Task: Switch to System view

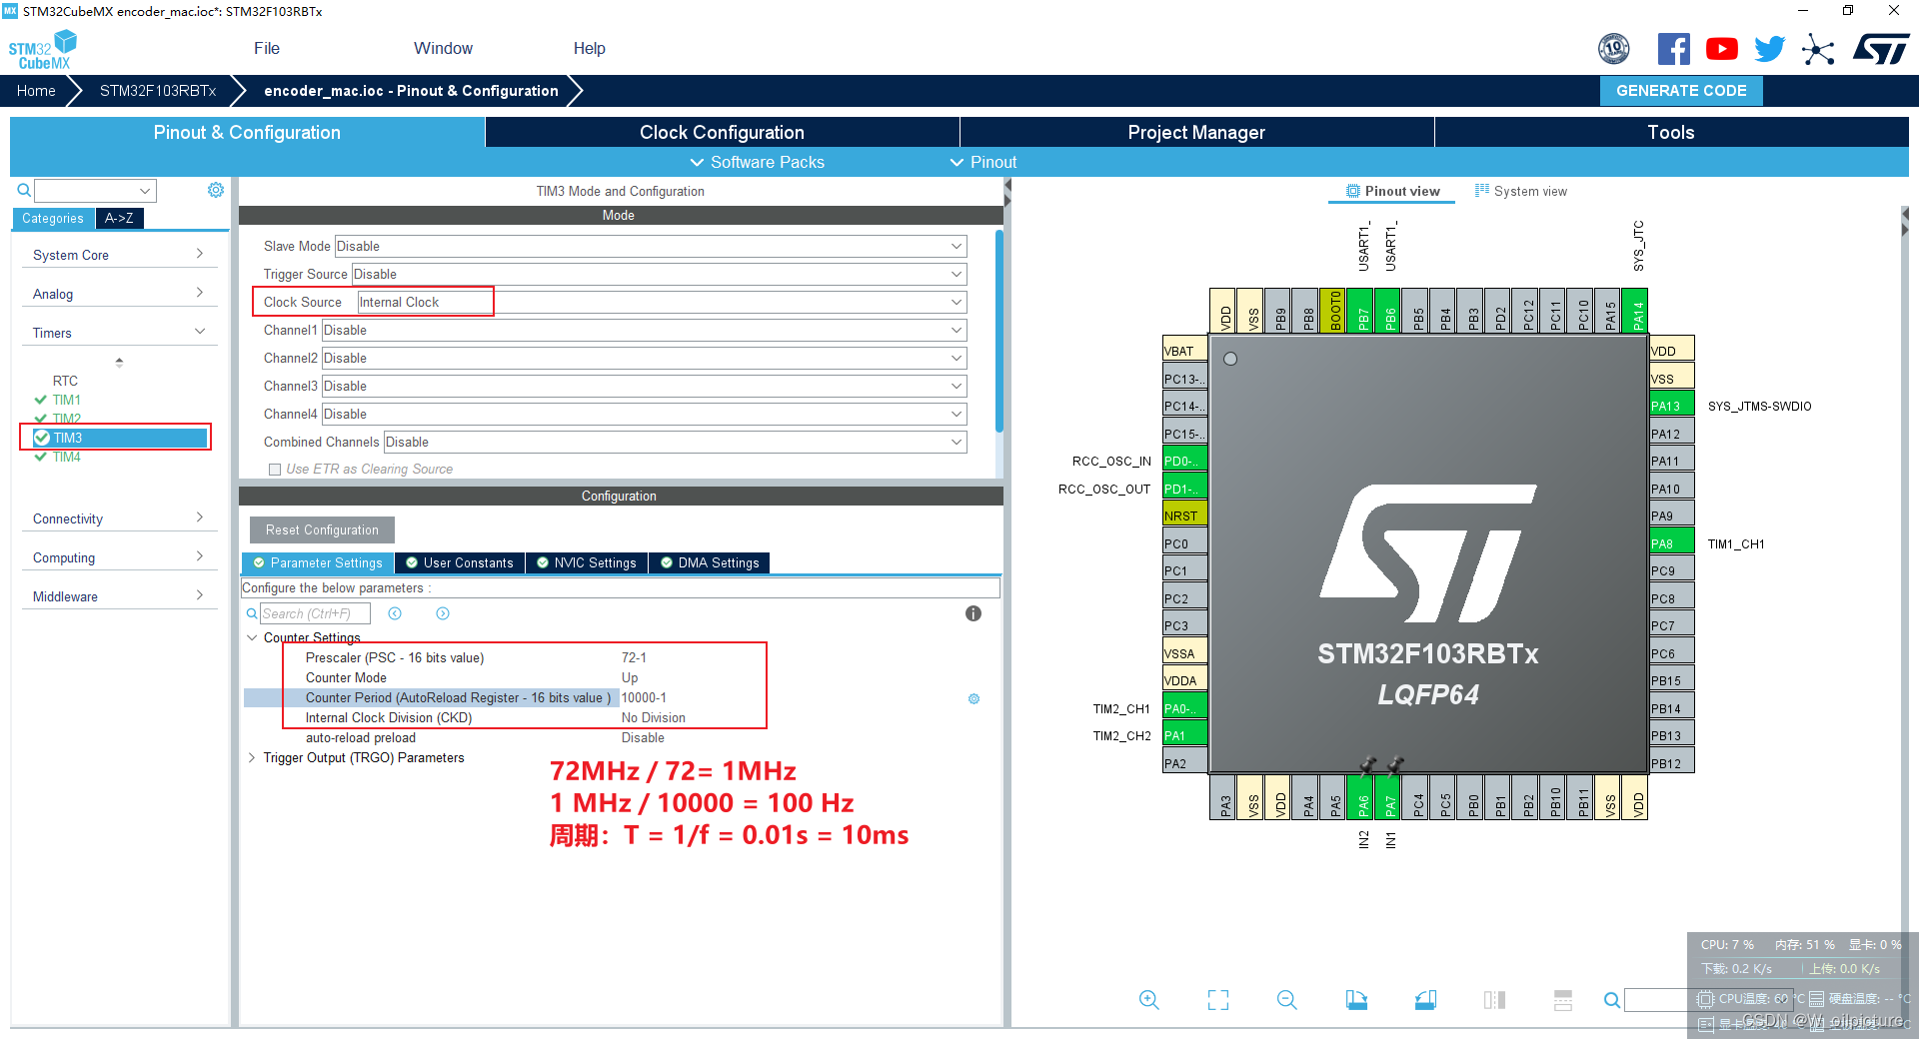Action: (x=1521, y=191)
